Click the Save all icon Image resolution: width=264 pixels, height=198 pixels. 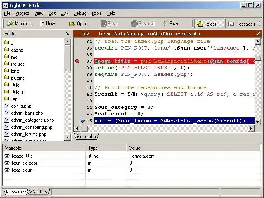134,24
